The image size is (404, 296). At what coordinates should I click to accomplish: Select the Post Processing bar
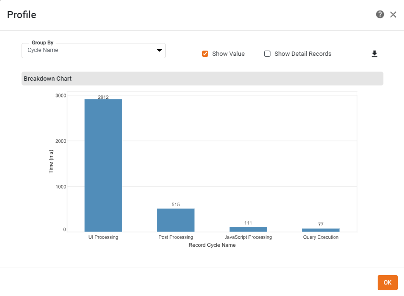[176, 220]
